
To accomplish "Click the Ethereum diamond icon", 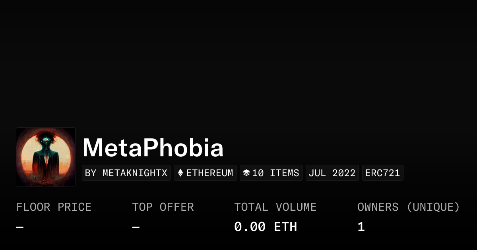I will 180,173.
